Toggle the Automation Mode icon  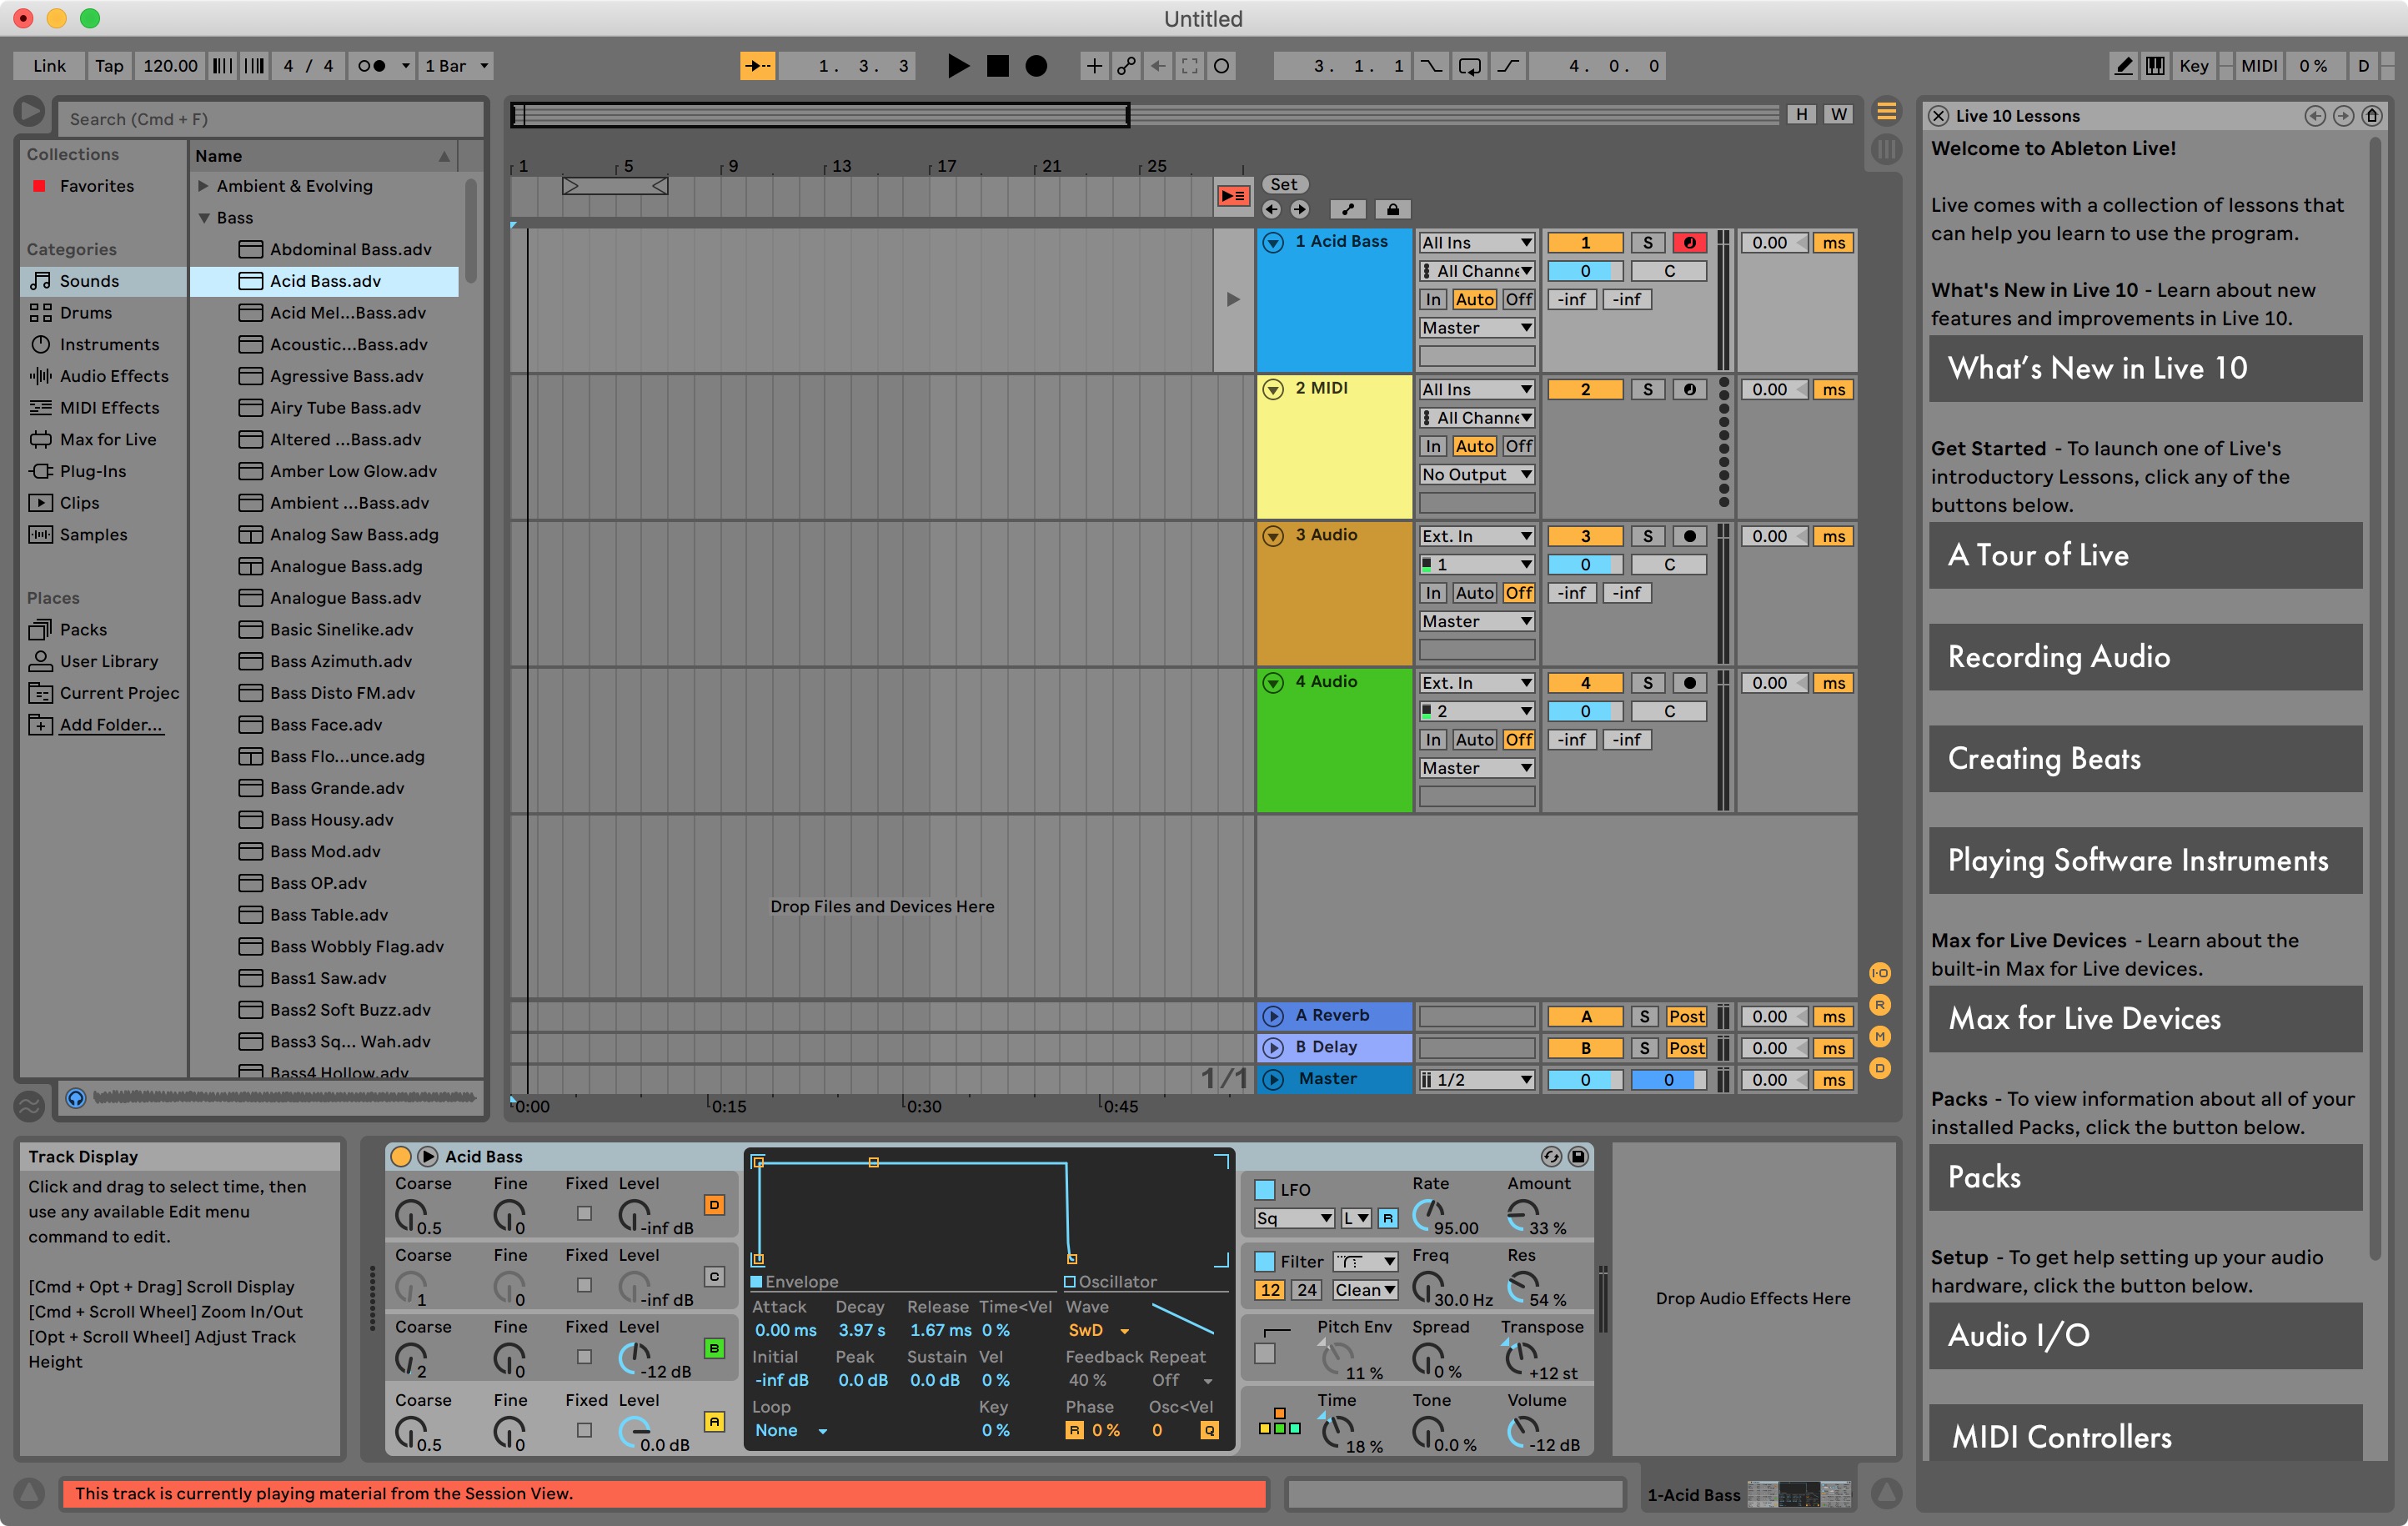(x=1347, y=209)
